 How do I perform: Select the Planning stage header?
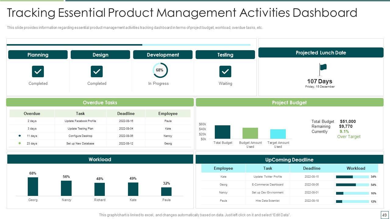pos(38,55)
